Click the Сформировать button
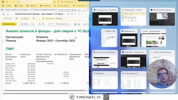This screenshot has width=178, height=100. click(x=9, y=24)
